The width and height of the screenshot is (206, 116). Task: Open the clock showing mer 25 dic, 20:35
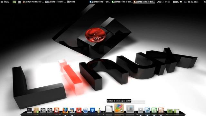click(x=191, y=2)
